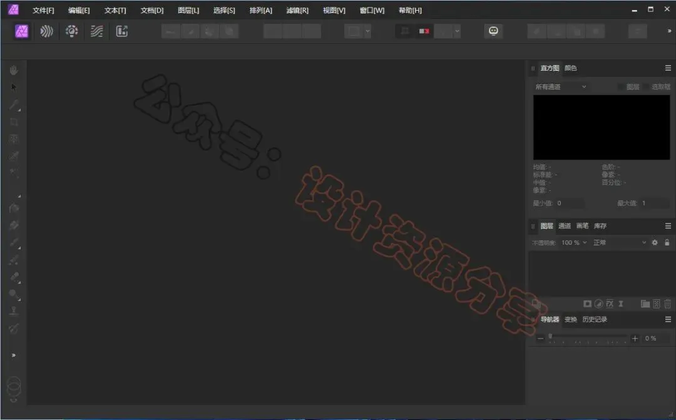
Task: Switch to the 通道 tab
Action: point(565,226)
